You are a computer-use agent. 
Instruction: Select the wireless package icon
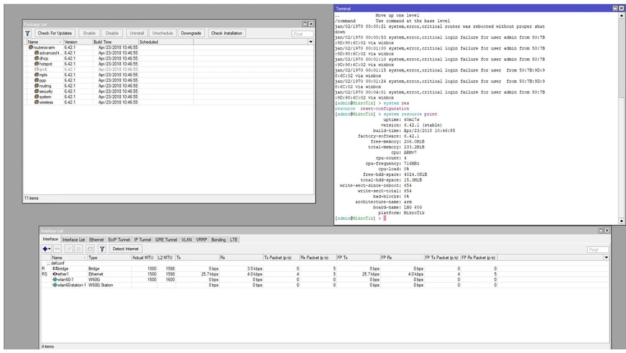[x=36, y=102]
